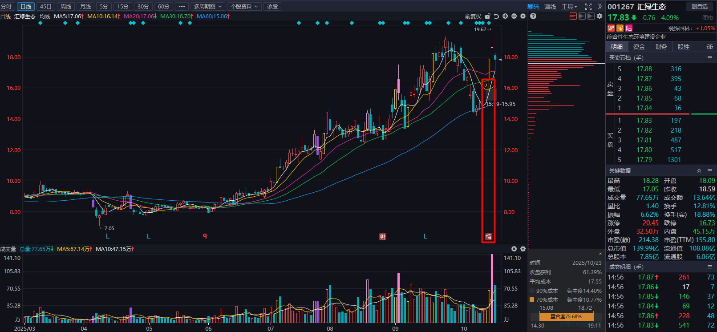Zoom out chart with the minus icon
The image size is (717, 332).
(x=514, y=16)
